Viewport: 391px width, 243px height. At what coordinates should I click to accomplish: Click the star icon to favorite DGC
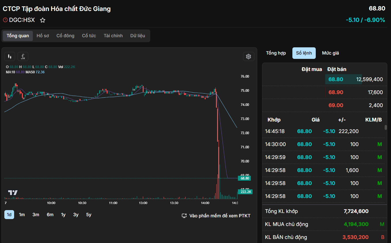[x=43, y=20]
